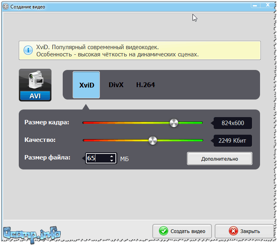This screenshot has height=245, width=280.
Task: Switch to the DivX codec
Action: pyautogui.click(x=116, y=85)
